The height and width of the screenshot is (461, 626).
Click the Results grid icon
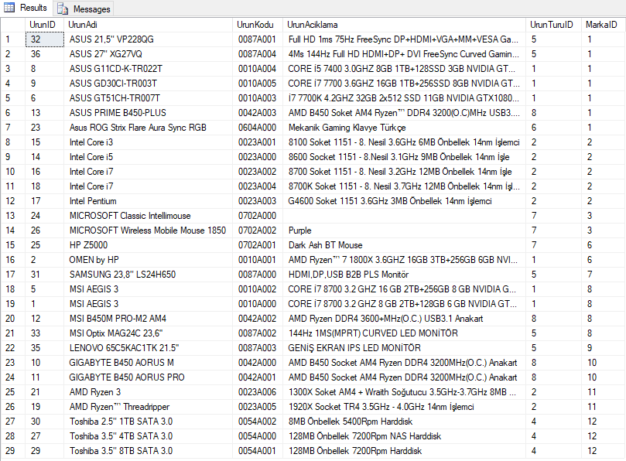pos(9,7)
